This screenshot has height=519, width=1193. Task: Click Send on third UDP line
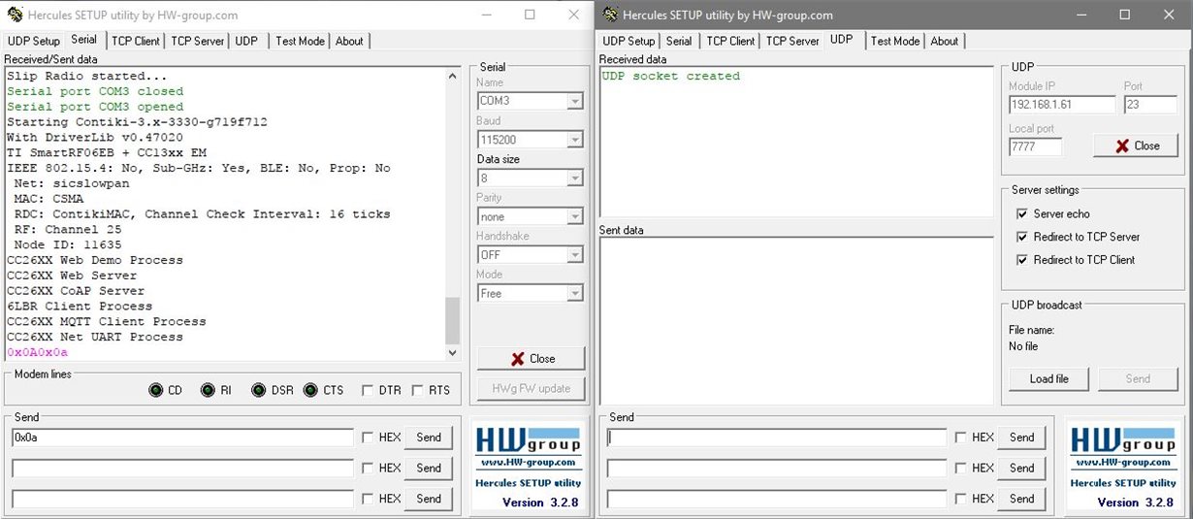coord(1022,499)
